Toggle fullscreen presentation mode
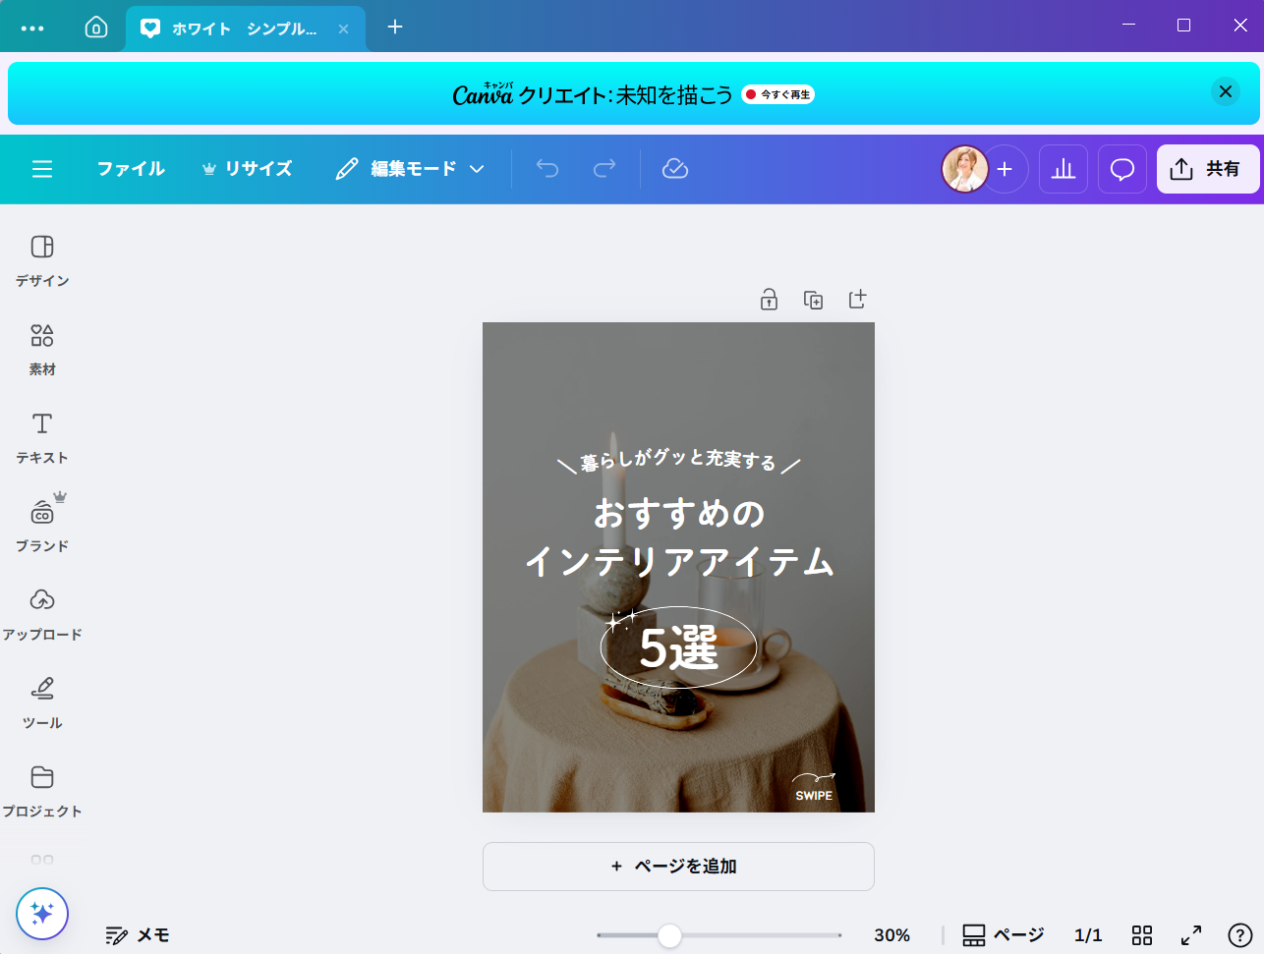 [1190, 934]
